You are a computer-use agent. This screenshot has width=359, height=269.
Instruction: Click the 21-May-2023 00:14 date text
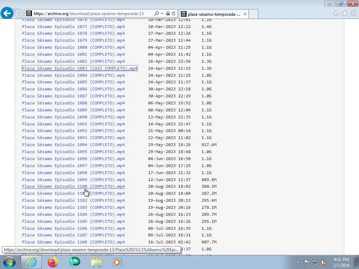(169, 131)
